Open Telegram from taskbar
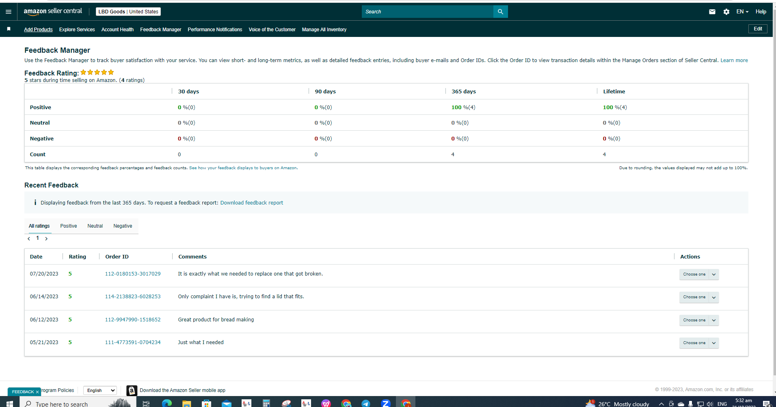Viewport: 776px width, 407px height. (366, 403)
